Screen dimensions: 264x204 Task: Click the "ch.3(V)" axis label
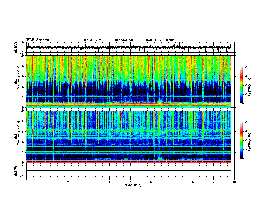coord(16,171)
